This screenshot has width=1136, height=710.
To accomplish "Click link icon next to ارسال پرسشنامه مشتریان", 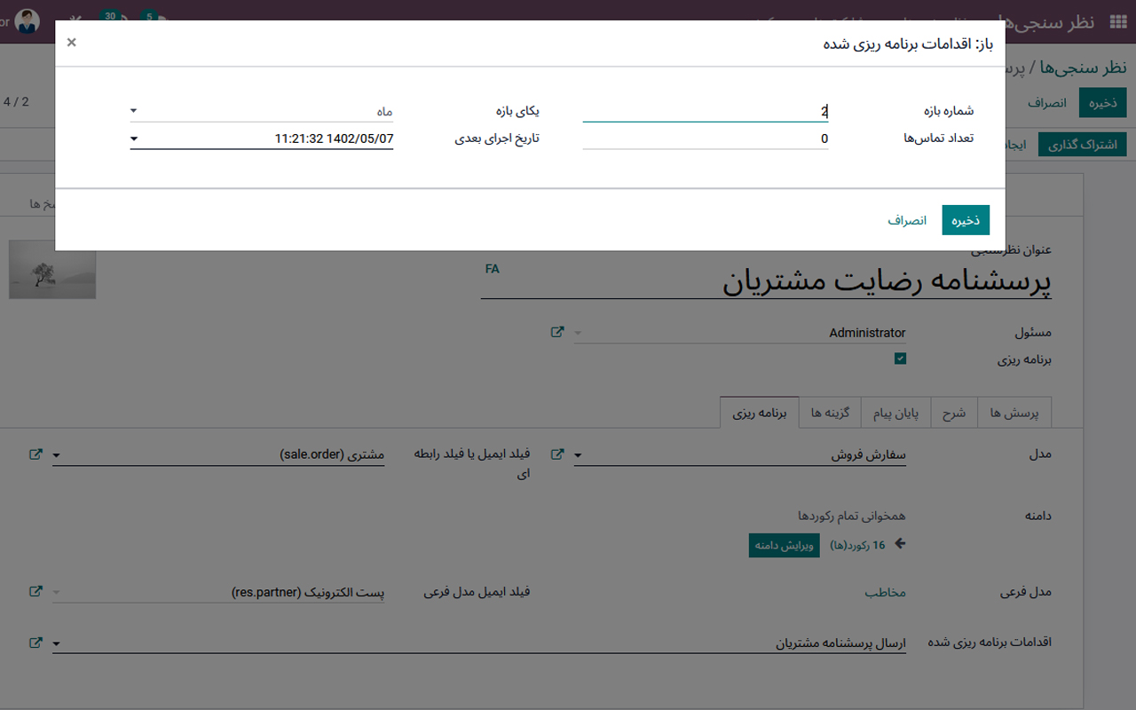I will [x=35, y=643].
